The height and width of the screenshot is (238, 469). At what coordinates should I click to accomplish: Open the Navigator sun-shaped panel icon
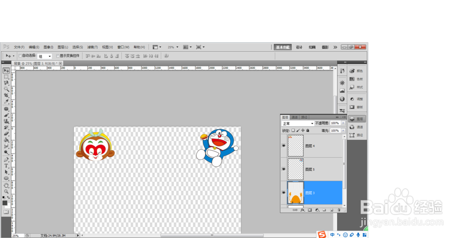click(x=342, y=83)
